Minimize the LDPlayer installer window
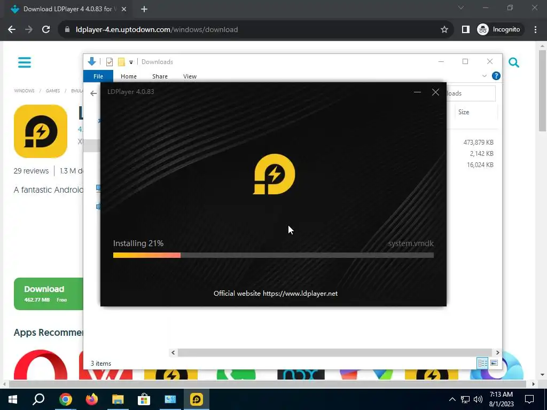The height and width of the screenshot is (410, 547). (x=417, y=92)
